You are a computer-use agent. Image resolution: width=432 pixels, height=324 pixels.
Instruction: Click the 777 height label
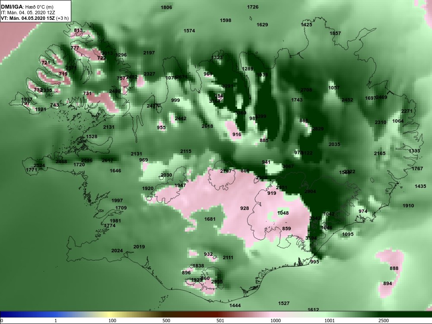pos(75,48)
